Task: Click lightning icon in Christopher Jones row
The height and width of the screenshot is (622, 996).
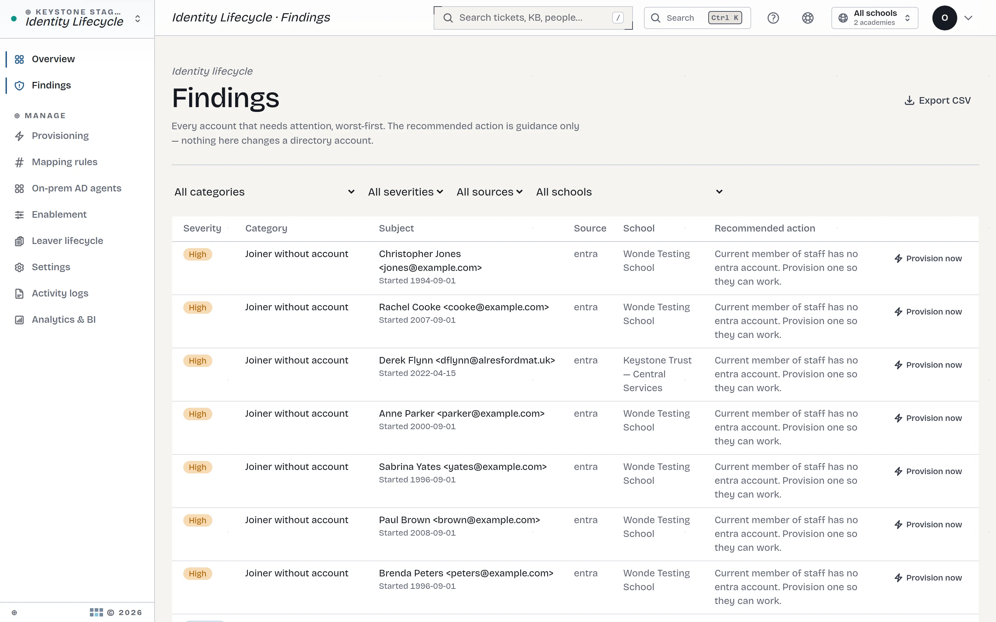Action: [x=898, y=259]
